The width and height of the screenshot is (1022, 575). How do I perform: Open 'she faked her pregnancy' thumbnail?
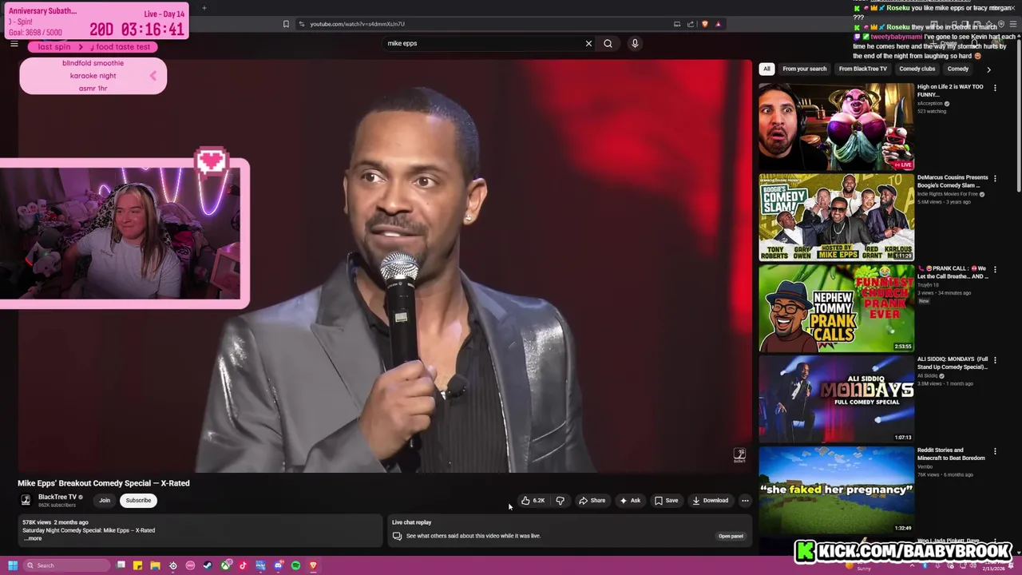(836, 490)
